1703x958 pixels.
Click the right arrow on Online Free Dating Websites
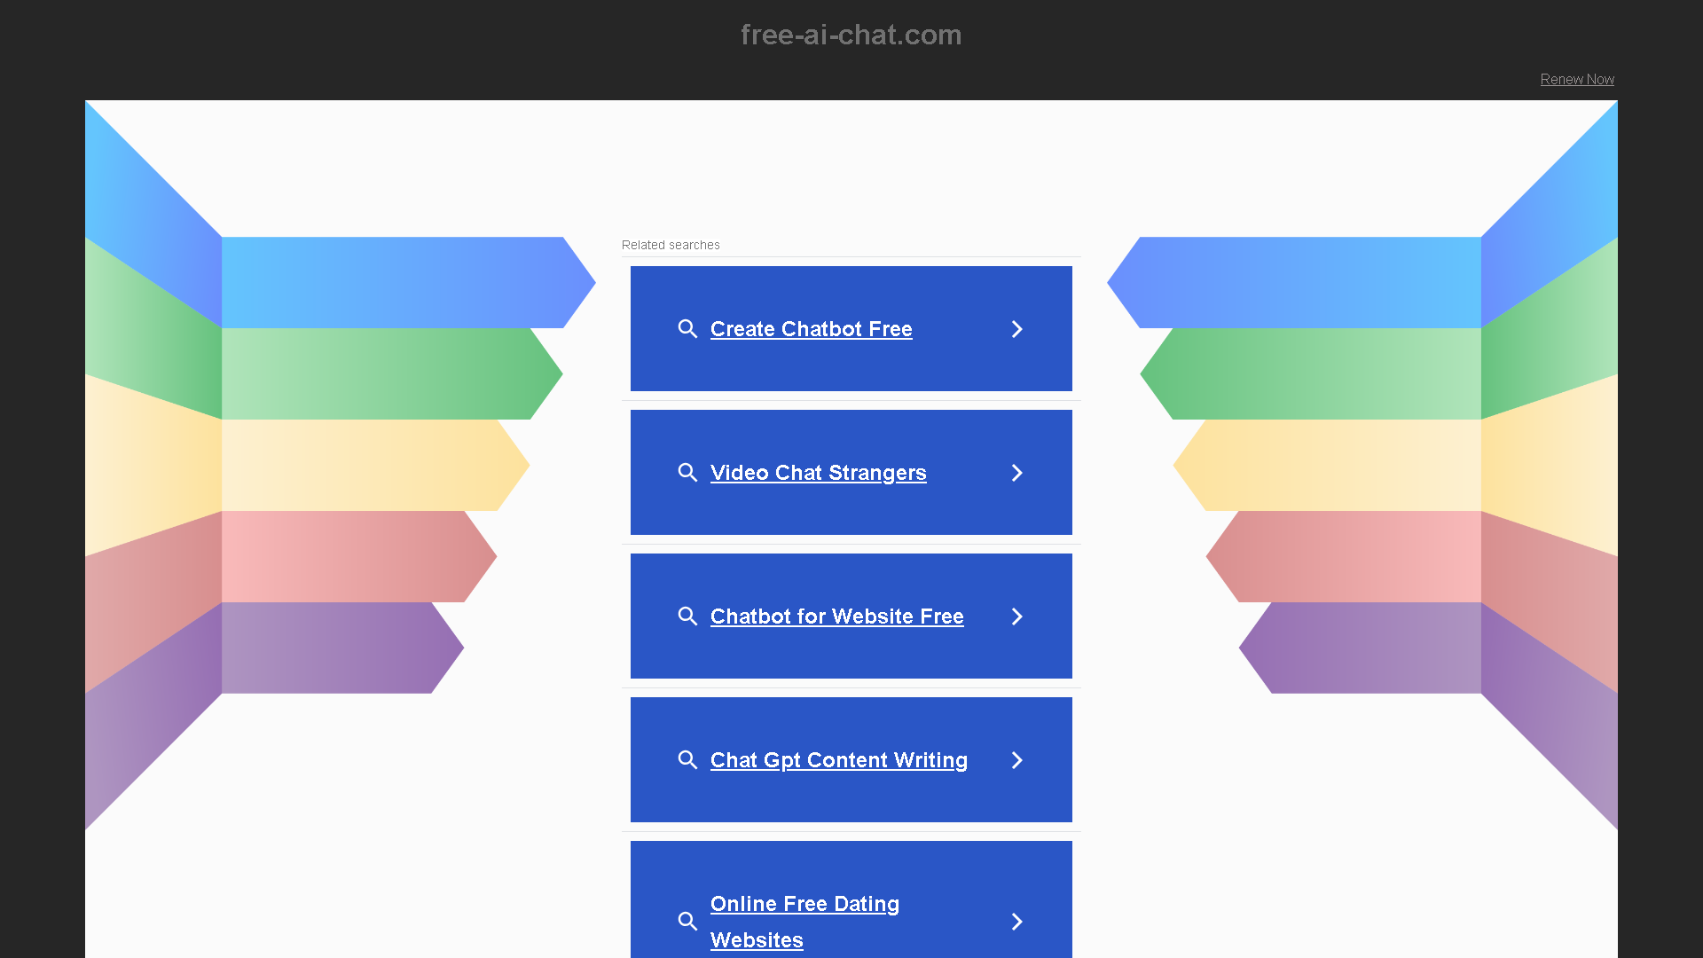[x=1016, y=922]
